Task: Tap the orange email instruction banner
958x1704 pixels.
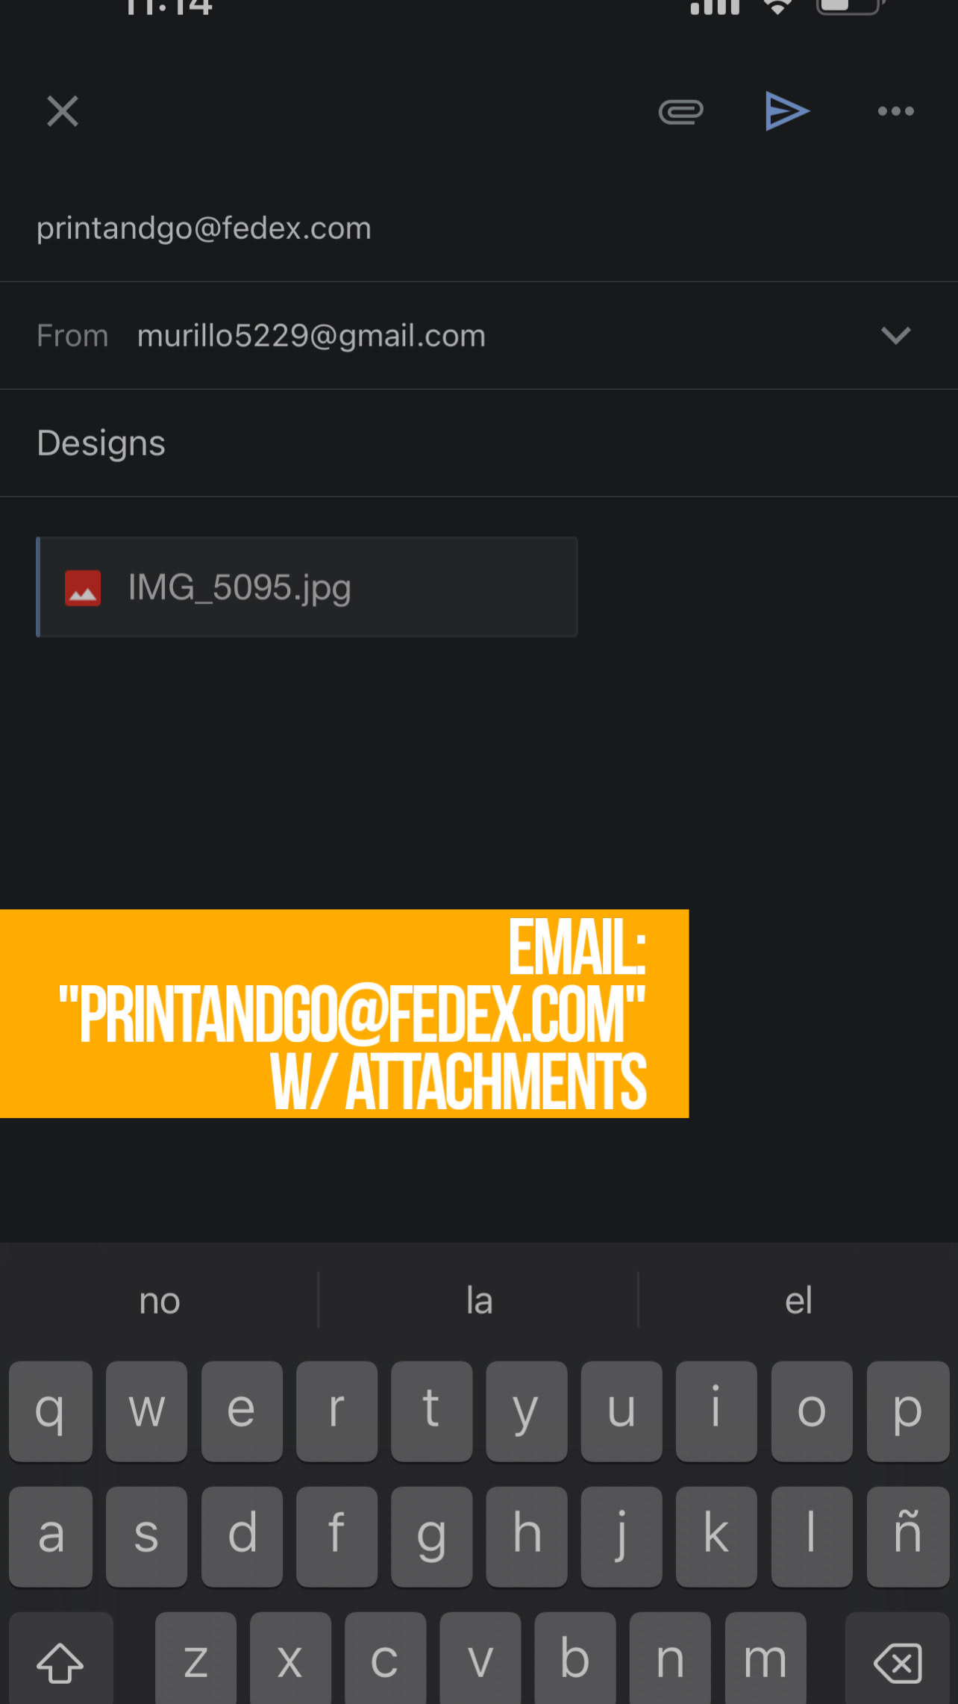Action: [344, 1013]
